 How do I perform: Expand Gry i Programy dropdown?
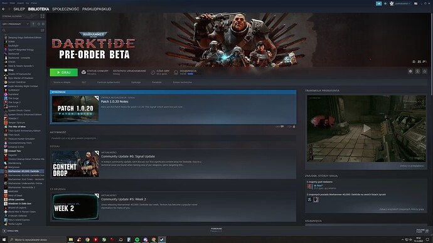click(x=16, y=24)
